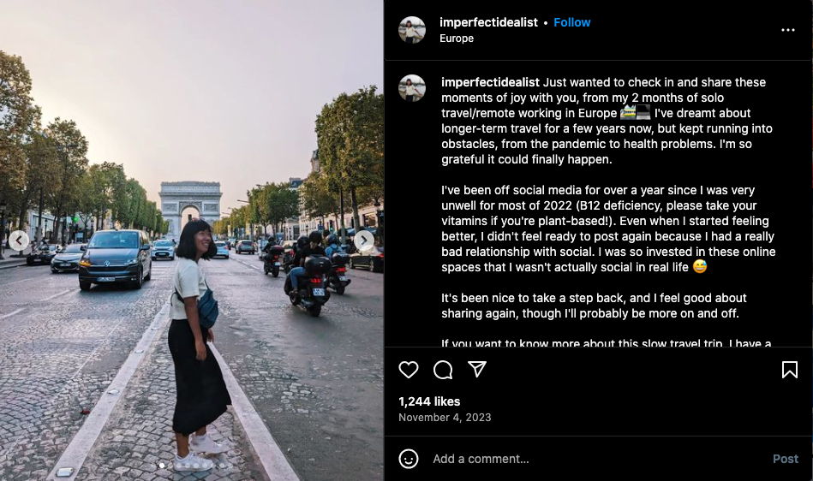
Task: Open the three-dots more options menu
Action: [x=788, y=30]
